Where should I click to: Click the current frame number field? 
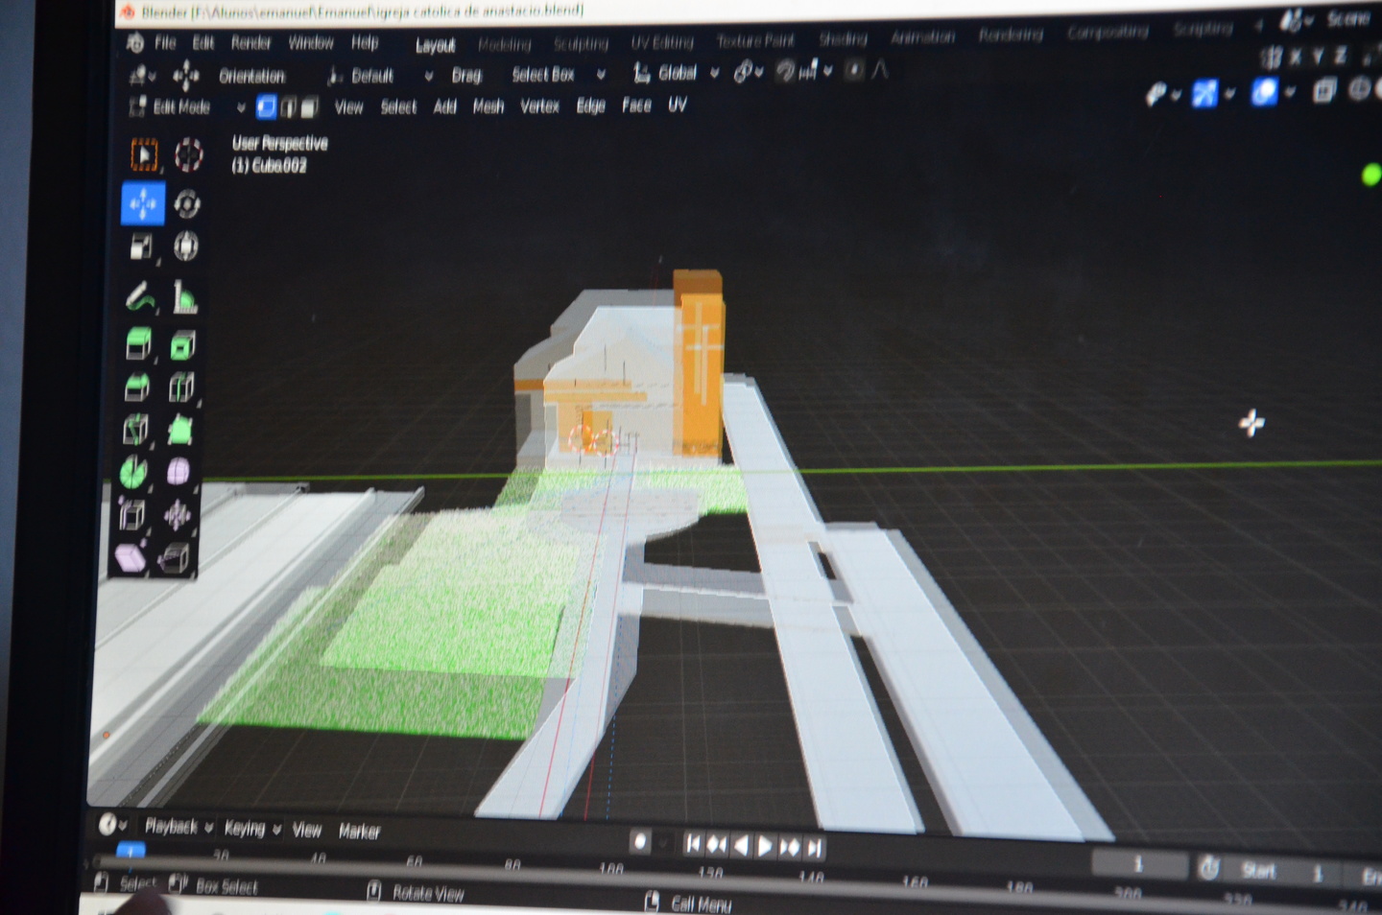click(x=1139, y=865)
